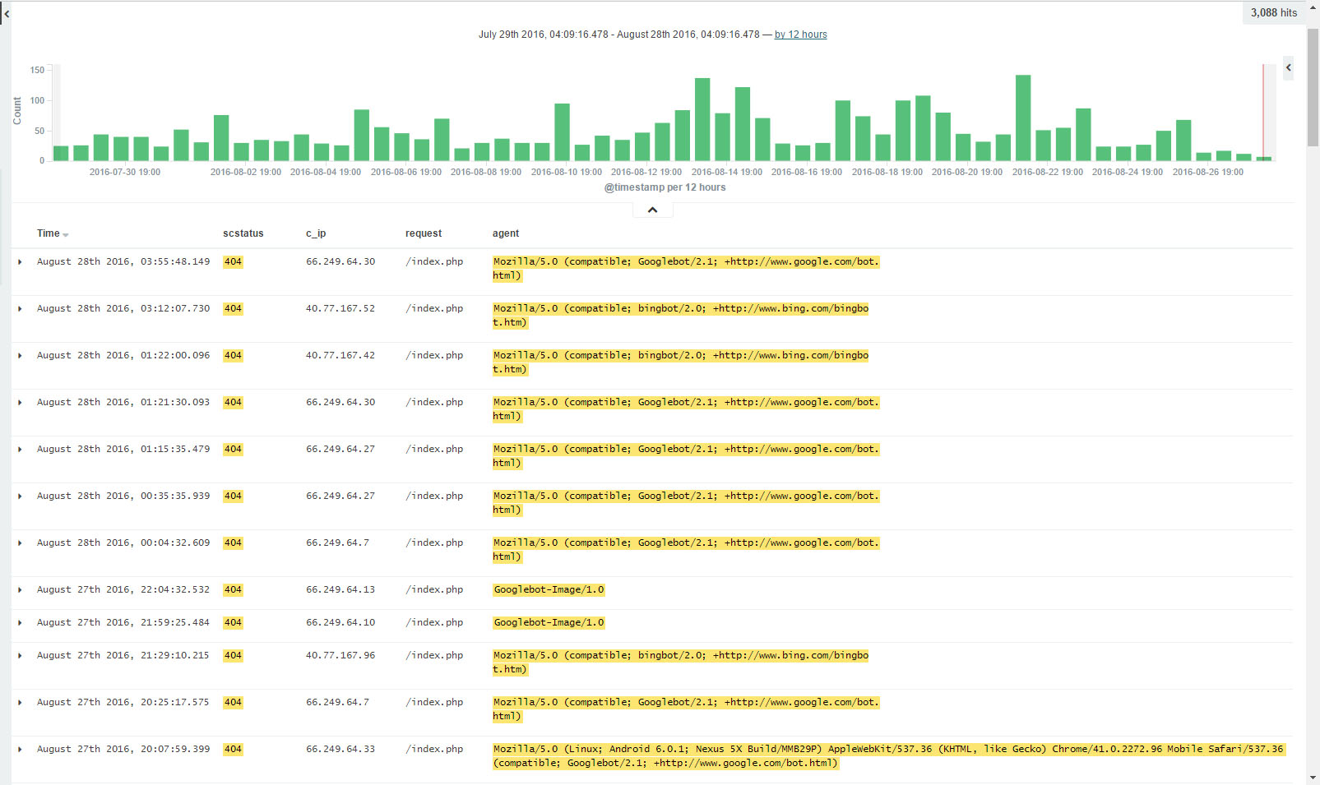Click IP 66.249.64.30 in the 03:55:48.149 row

[340, 261]
